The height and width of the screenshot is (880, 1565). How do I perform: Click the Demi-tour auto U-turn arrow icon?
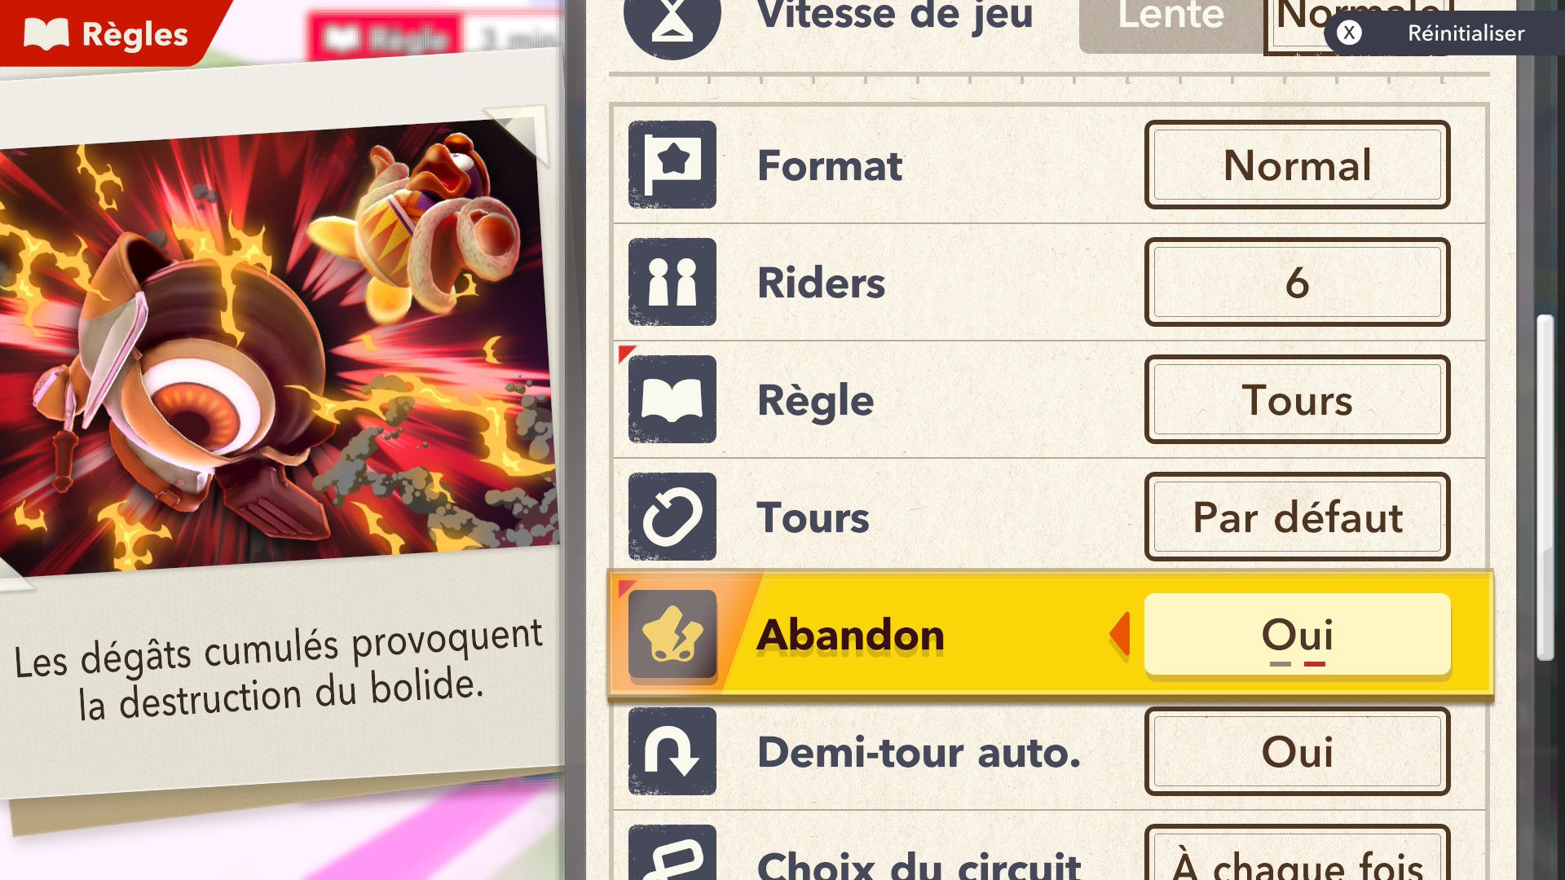672,751
